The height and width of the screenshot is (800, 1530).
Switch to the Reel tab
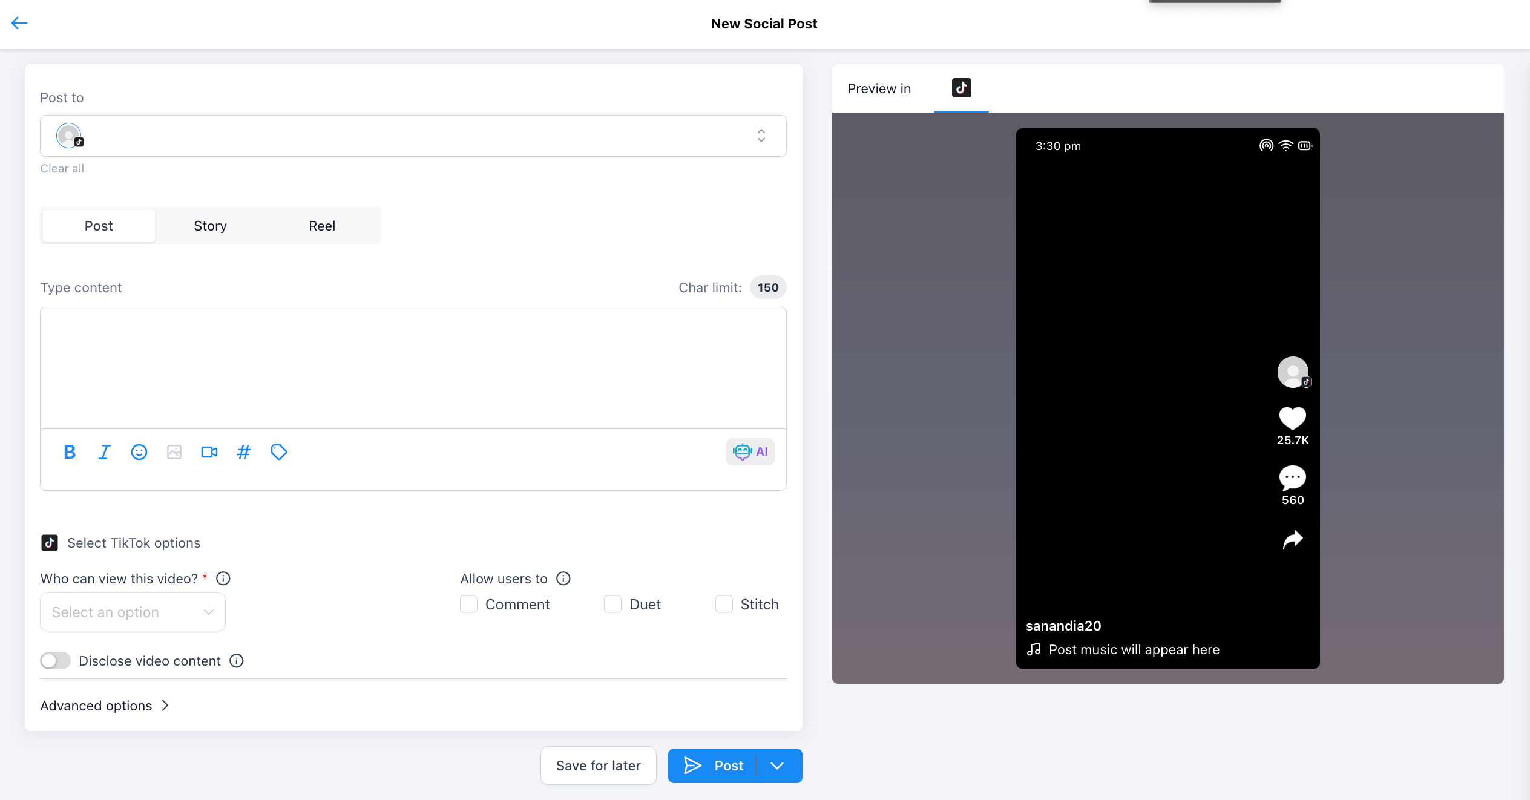[321, 226]
